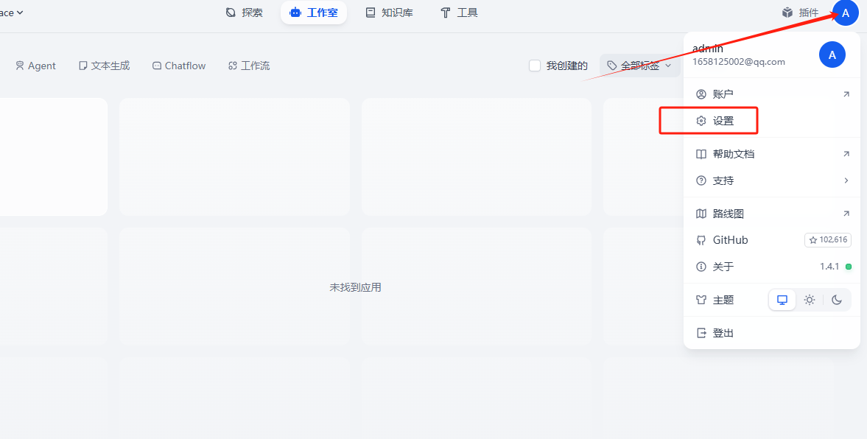
Task: Go to the 工具 tab
Action: 459,13
